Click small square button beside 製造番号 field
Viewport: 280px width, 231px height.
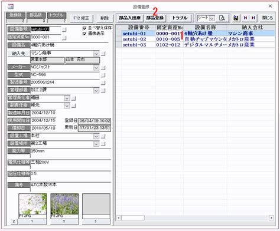point(103,83)
